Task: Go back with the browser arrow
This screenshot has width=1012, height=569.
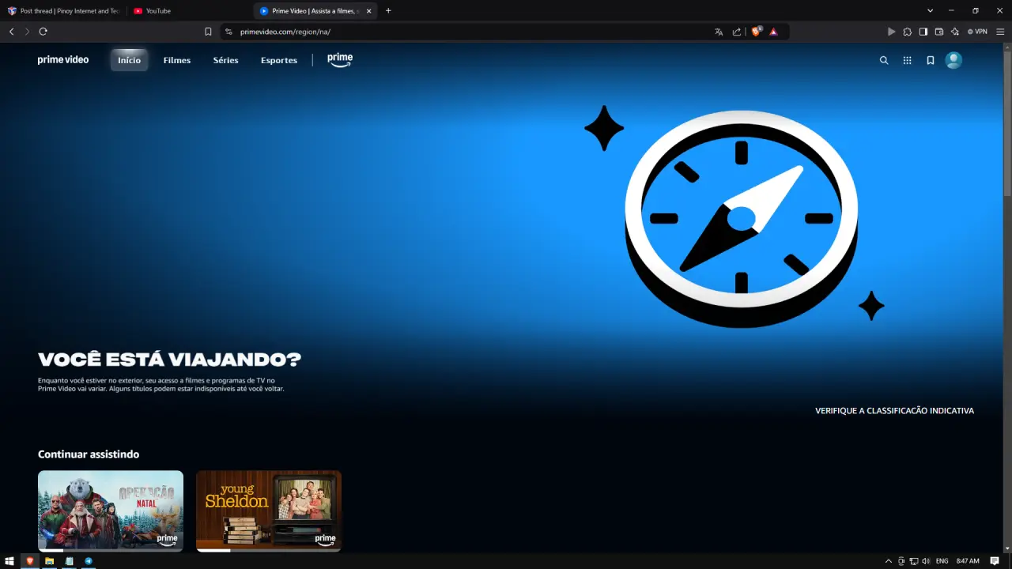Action: click(12, 32)
